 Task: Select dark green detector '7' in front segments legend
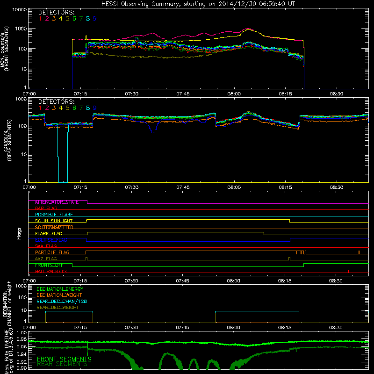pyautogui.click(x=81, y=19)
